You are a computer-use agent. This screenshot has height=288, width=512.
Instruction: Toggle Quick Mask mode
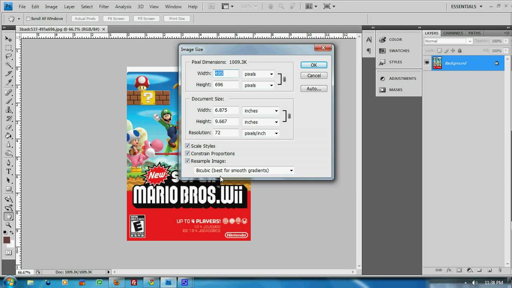pyautogui.click(x=8, y=252)
